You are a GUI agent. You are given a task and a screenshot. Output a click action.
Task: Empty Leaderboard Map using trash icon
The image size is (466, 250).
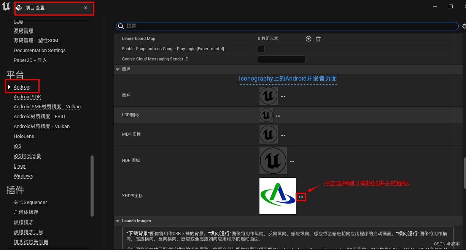click(318, 38)
